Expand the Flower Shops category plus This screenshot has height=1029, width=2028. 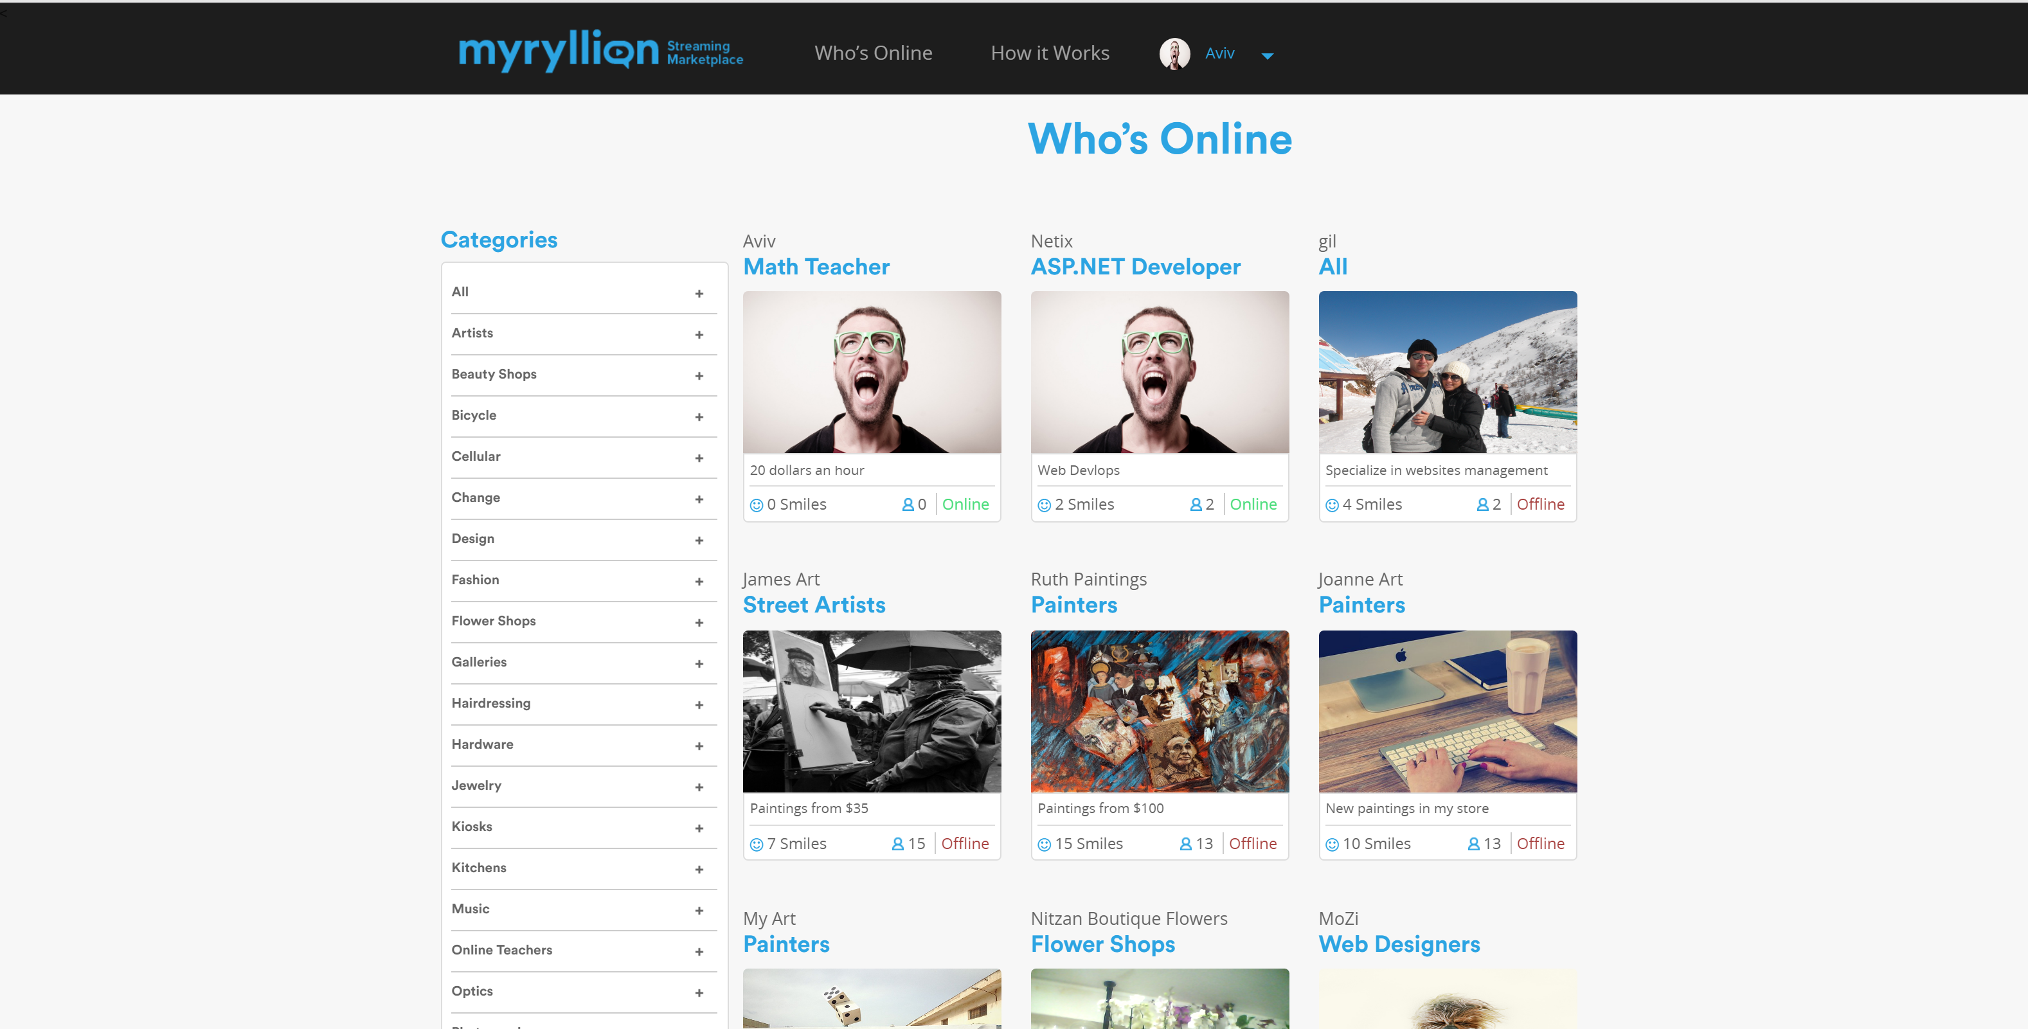[x=699, y=622]
